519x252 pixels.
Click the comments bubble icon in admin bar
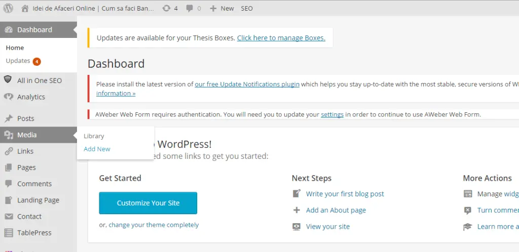(x=190, y=9)
